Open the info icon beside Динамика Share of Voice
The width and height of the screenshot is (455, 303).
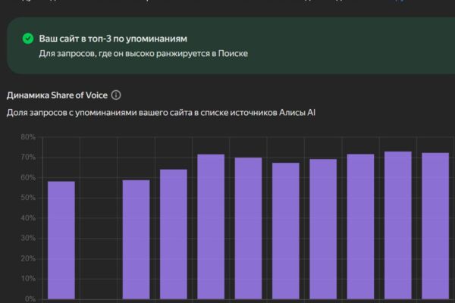pos(116,95)
